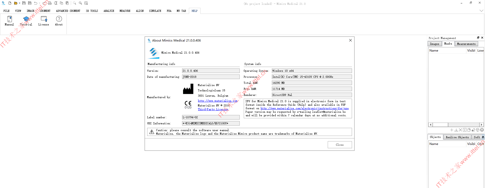Viewport: 485px width, 188px height.
Task: Switch to the 3D TOOLS ribbon tab
Action: pyautogui.click(x=92, y=11)
